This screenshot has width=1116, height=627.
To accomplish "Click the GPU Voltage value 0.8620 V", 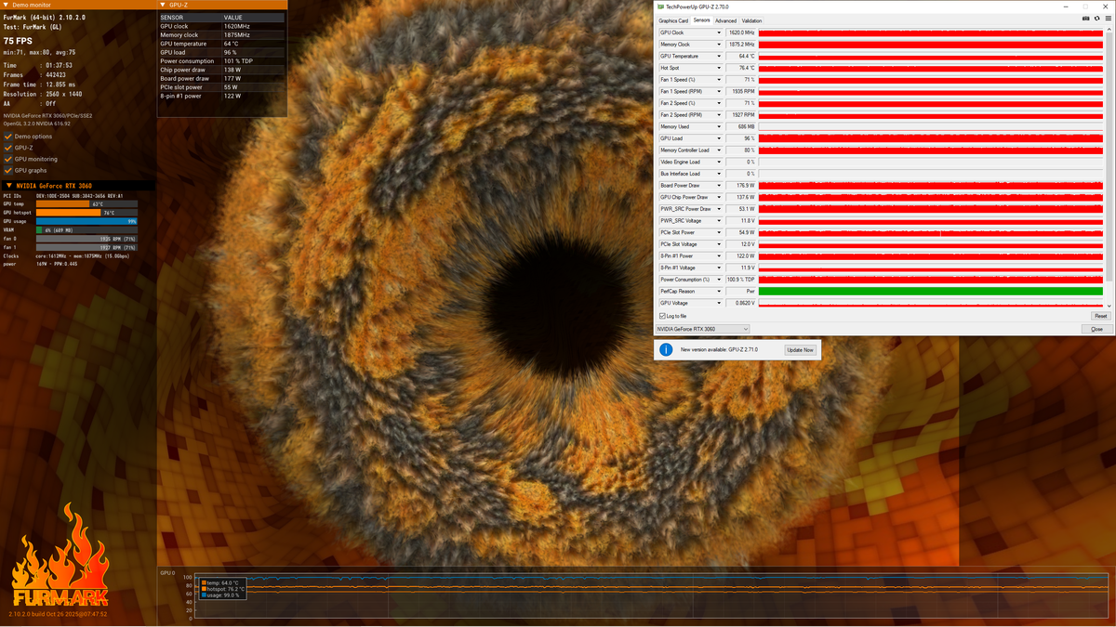I will (740, 303).
